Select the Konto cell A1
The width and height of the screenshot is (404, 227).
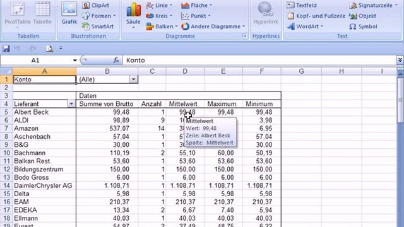(x=45, y=79)
